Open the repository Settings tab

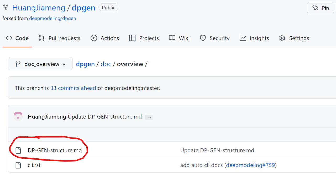(x=294, y=38)
